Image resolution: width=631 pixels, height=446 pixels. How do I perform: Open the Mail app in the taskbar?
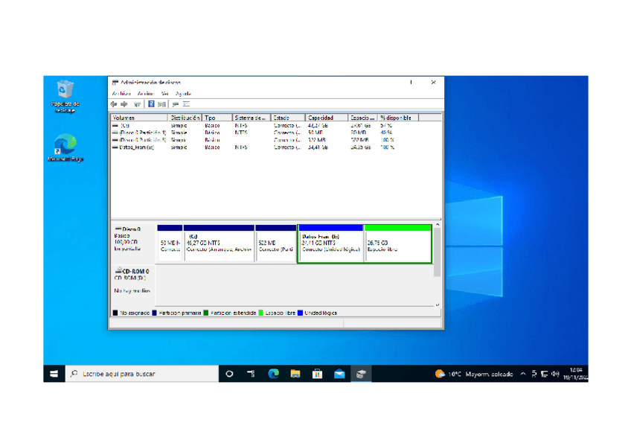point(339,374)
